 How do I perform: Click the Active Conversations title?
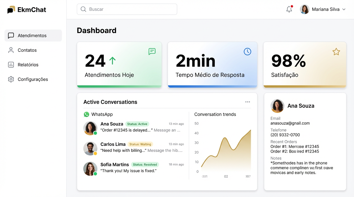point(110,102)
